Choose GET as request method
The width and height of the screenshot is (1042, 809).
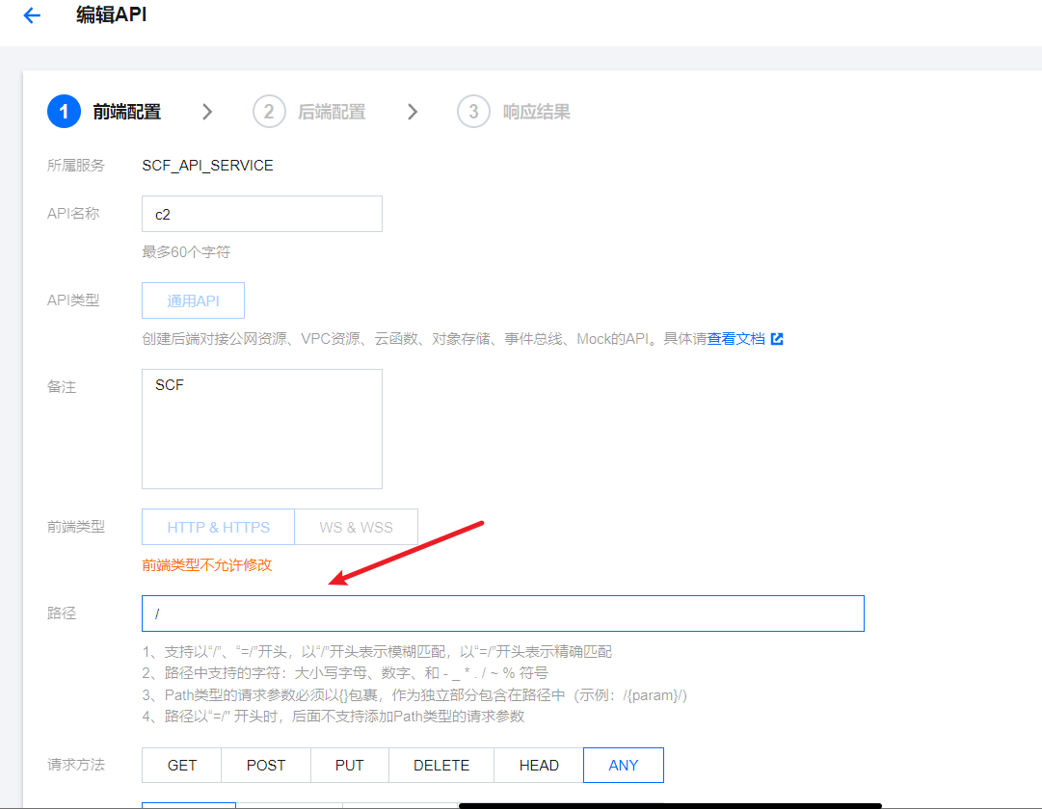click(181, 765)
